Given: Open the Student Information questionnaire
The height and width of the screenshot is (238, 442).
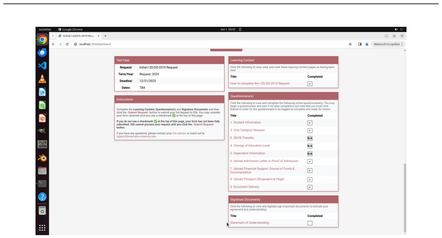Looking at the screenshot, I should click(x=246, y=123).
